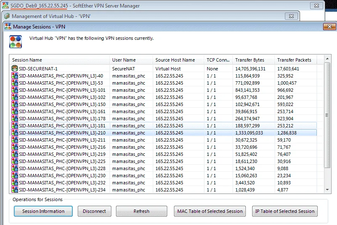Click the session icon for OPENVPN_L3-216
This screenshot has width=337, height=225.
pyautogui.click(x=15, y=147)
